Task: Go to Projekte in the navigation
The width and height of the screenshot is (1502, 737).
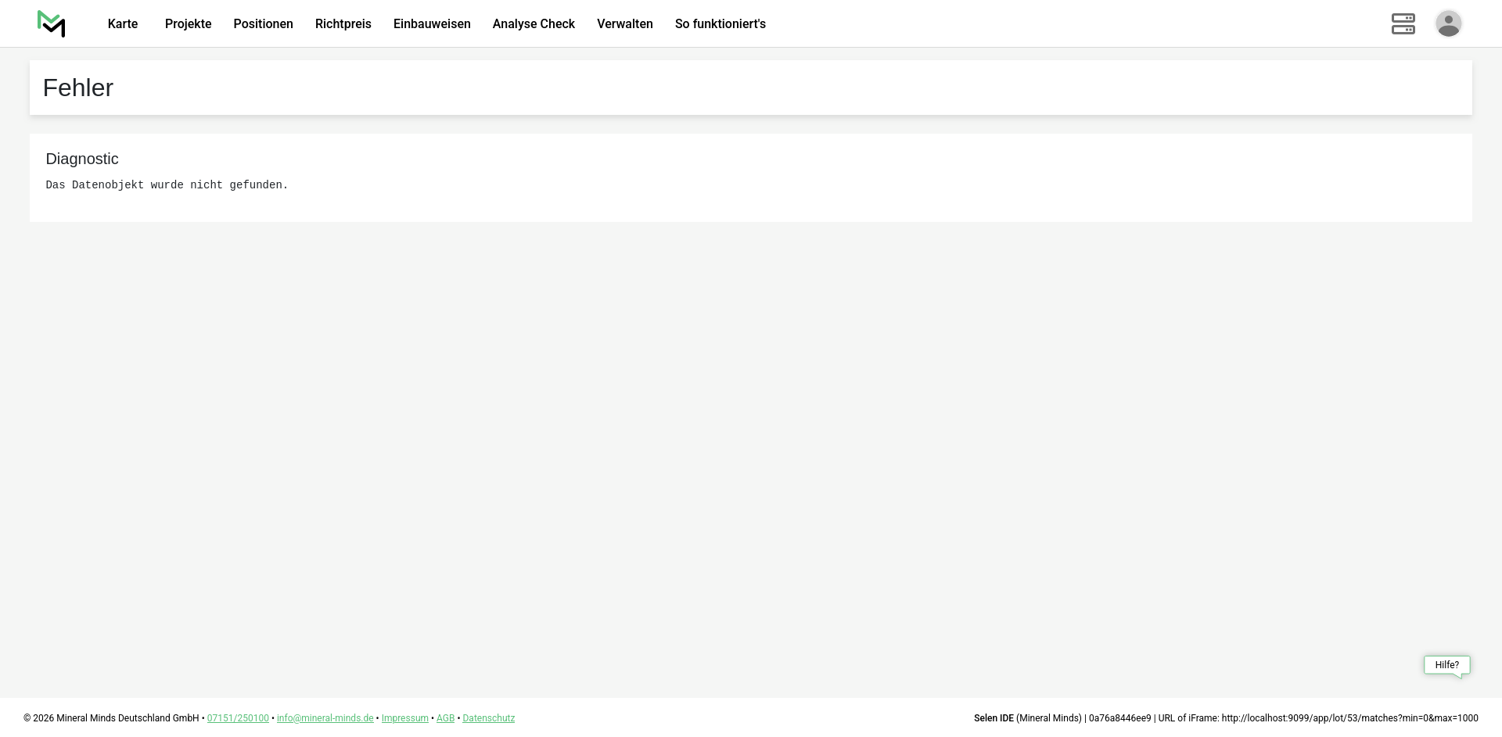Action: click(x=188, y=24)
